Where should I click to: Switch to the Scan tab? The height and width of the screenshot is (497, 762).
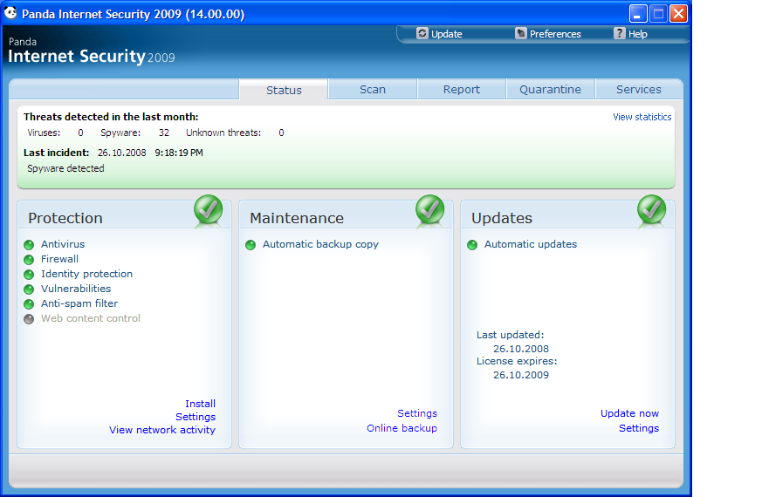[x=373, y=90]
